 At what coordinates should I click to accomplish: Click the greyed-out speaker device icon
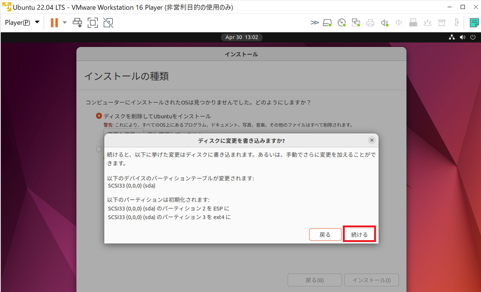tap(399, 23)
